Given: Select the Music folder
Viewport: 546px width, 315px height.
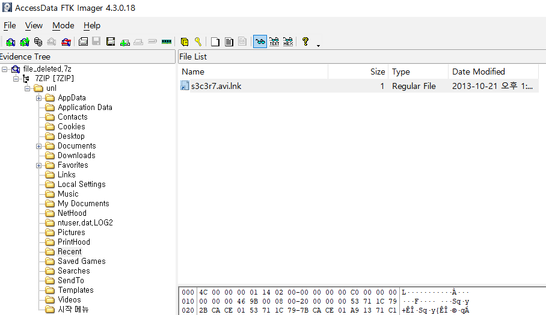Looking at the screenshot, I should point(68,194).
